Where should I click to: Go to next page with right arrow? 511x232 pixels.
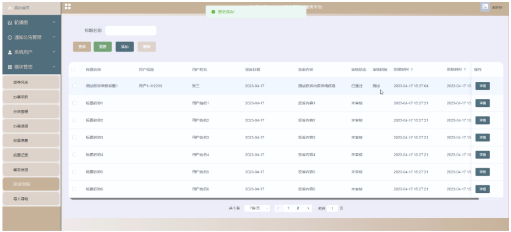tap(307, 208)
